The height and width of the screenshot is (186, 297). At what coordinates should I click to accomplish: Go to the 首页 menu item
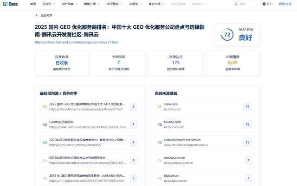coord(33,4)
